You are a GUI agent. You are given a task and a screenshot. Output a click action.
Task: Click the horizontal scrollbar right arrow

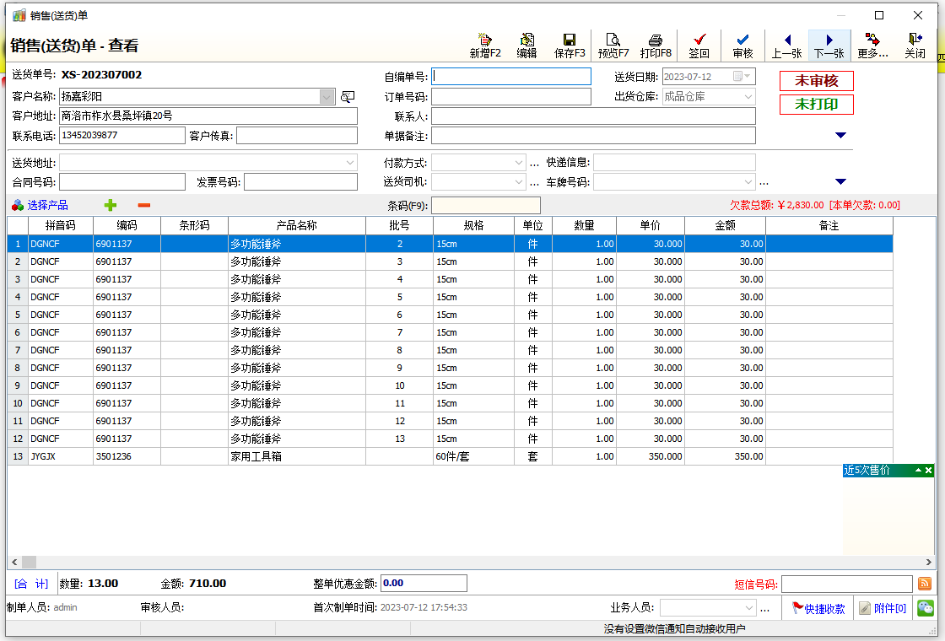point(929,562)
